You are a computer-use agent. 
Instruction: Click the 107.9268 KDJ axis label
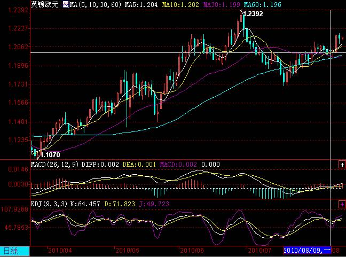coord(14,209)
